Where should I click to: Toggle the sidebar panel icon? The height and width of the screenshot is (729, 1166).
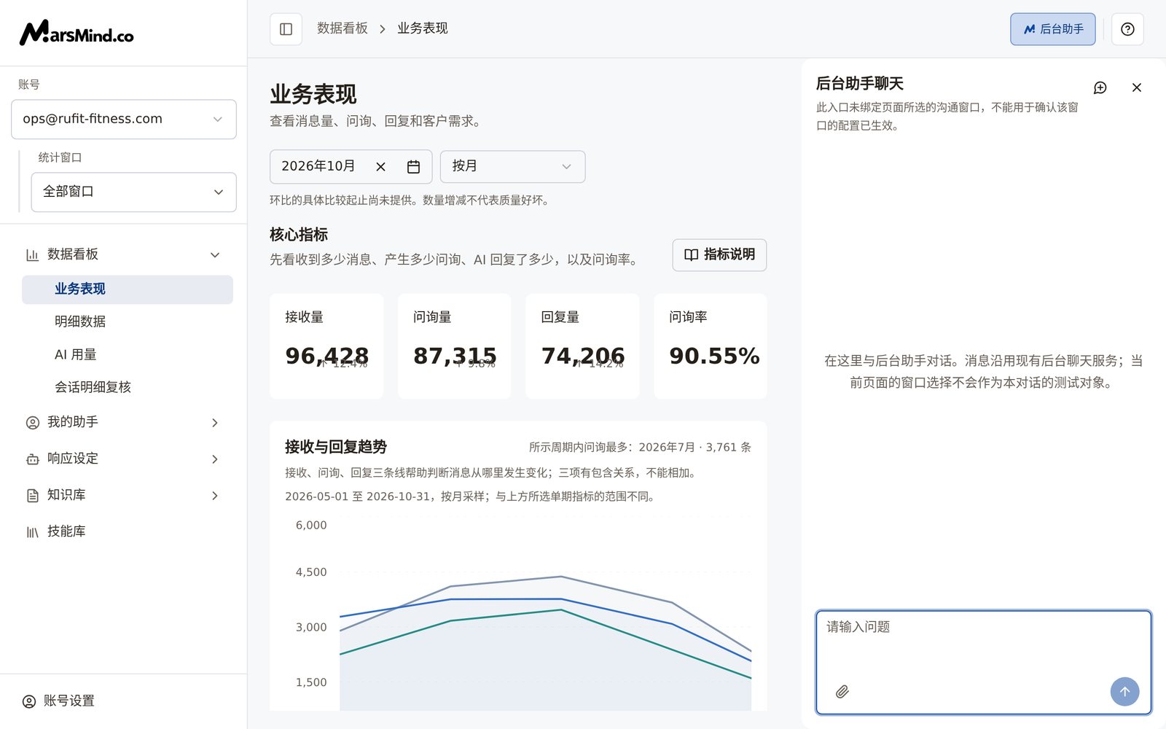coord(286,29)
